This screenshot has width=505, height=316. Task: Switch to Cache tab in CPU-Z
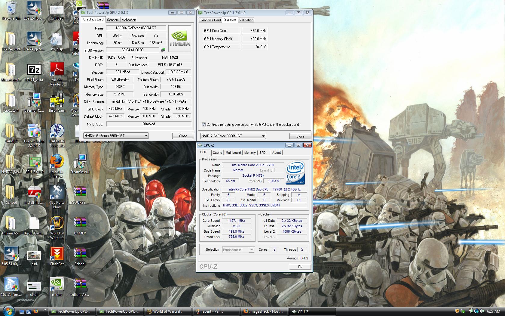click(x=217, y=153)
